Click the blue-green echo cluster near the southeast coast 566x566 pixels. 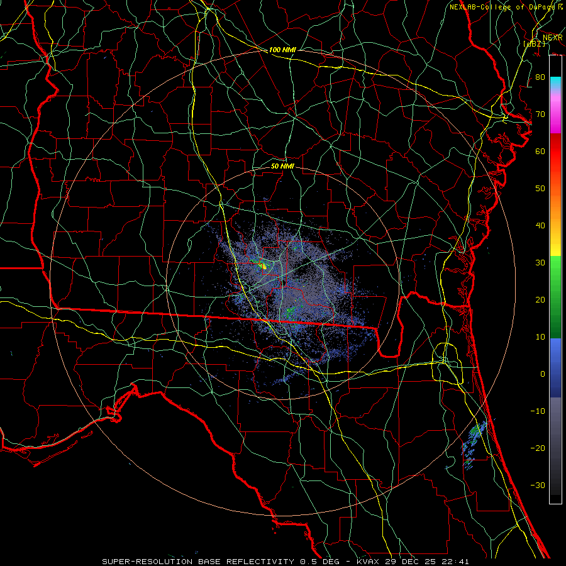tap(474, 444)
